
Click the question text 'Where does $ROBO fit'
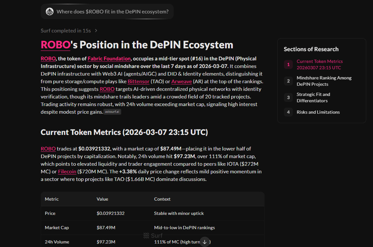tap(112, 11)
